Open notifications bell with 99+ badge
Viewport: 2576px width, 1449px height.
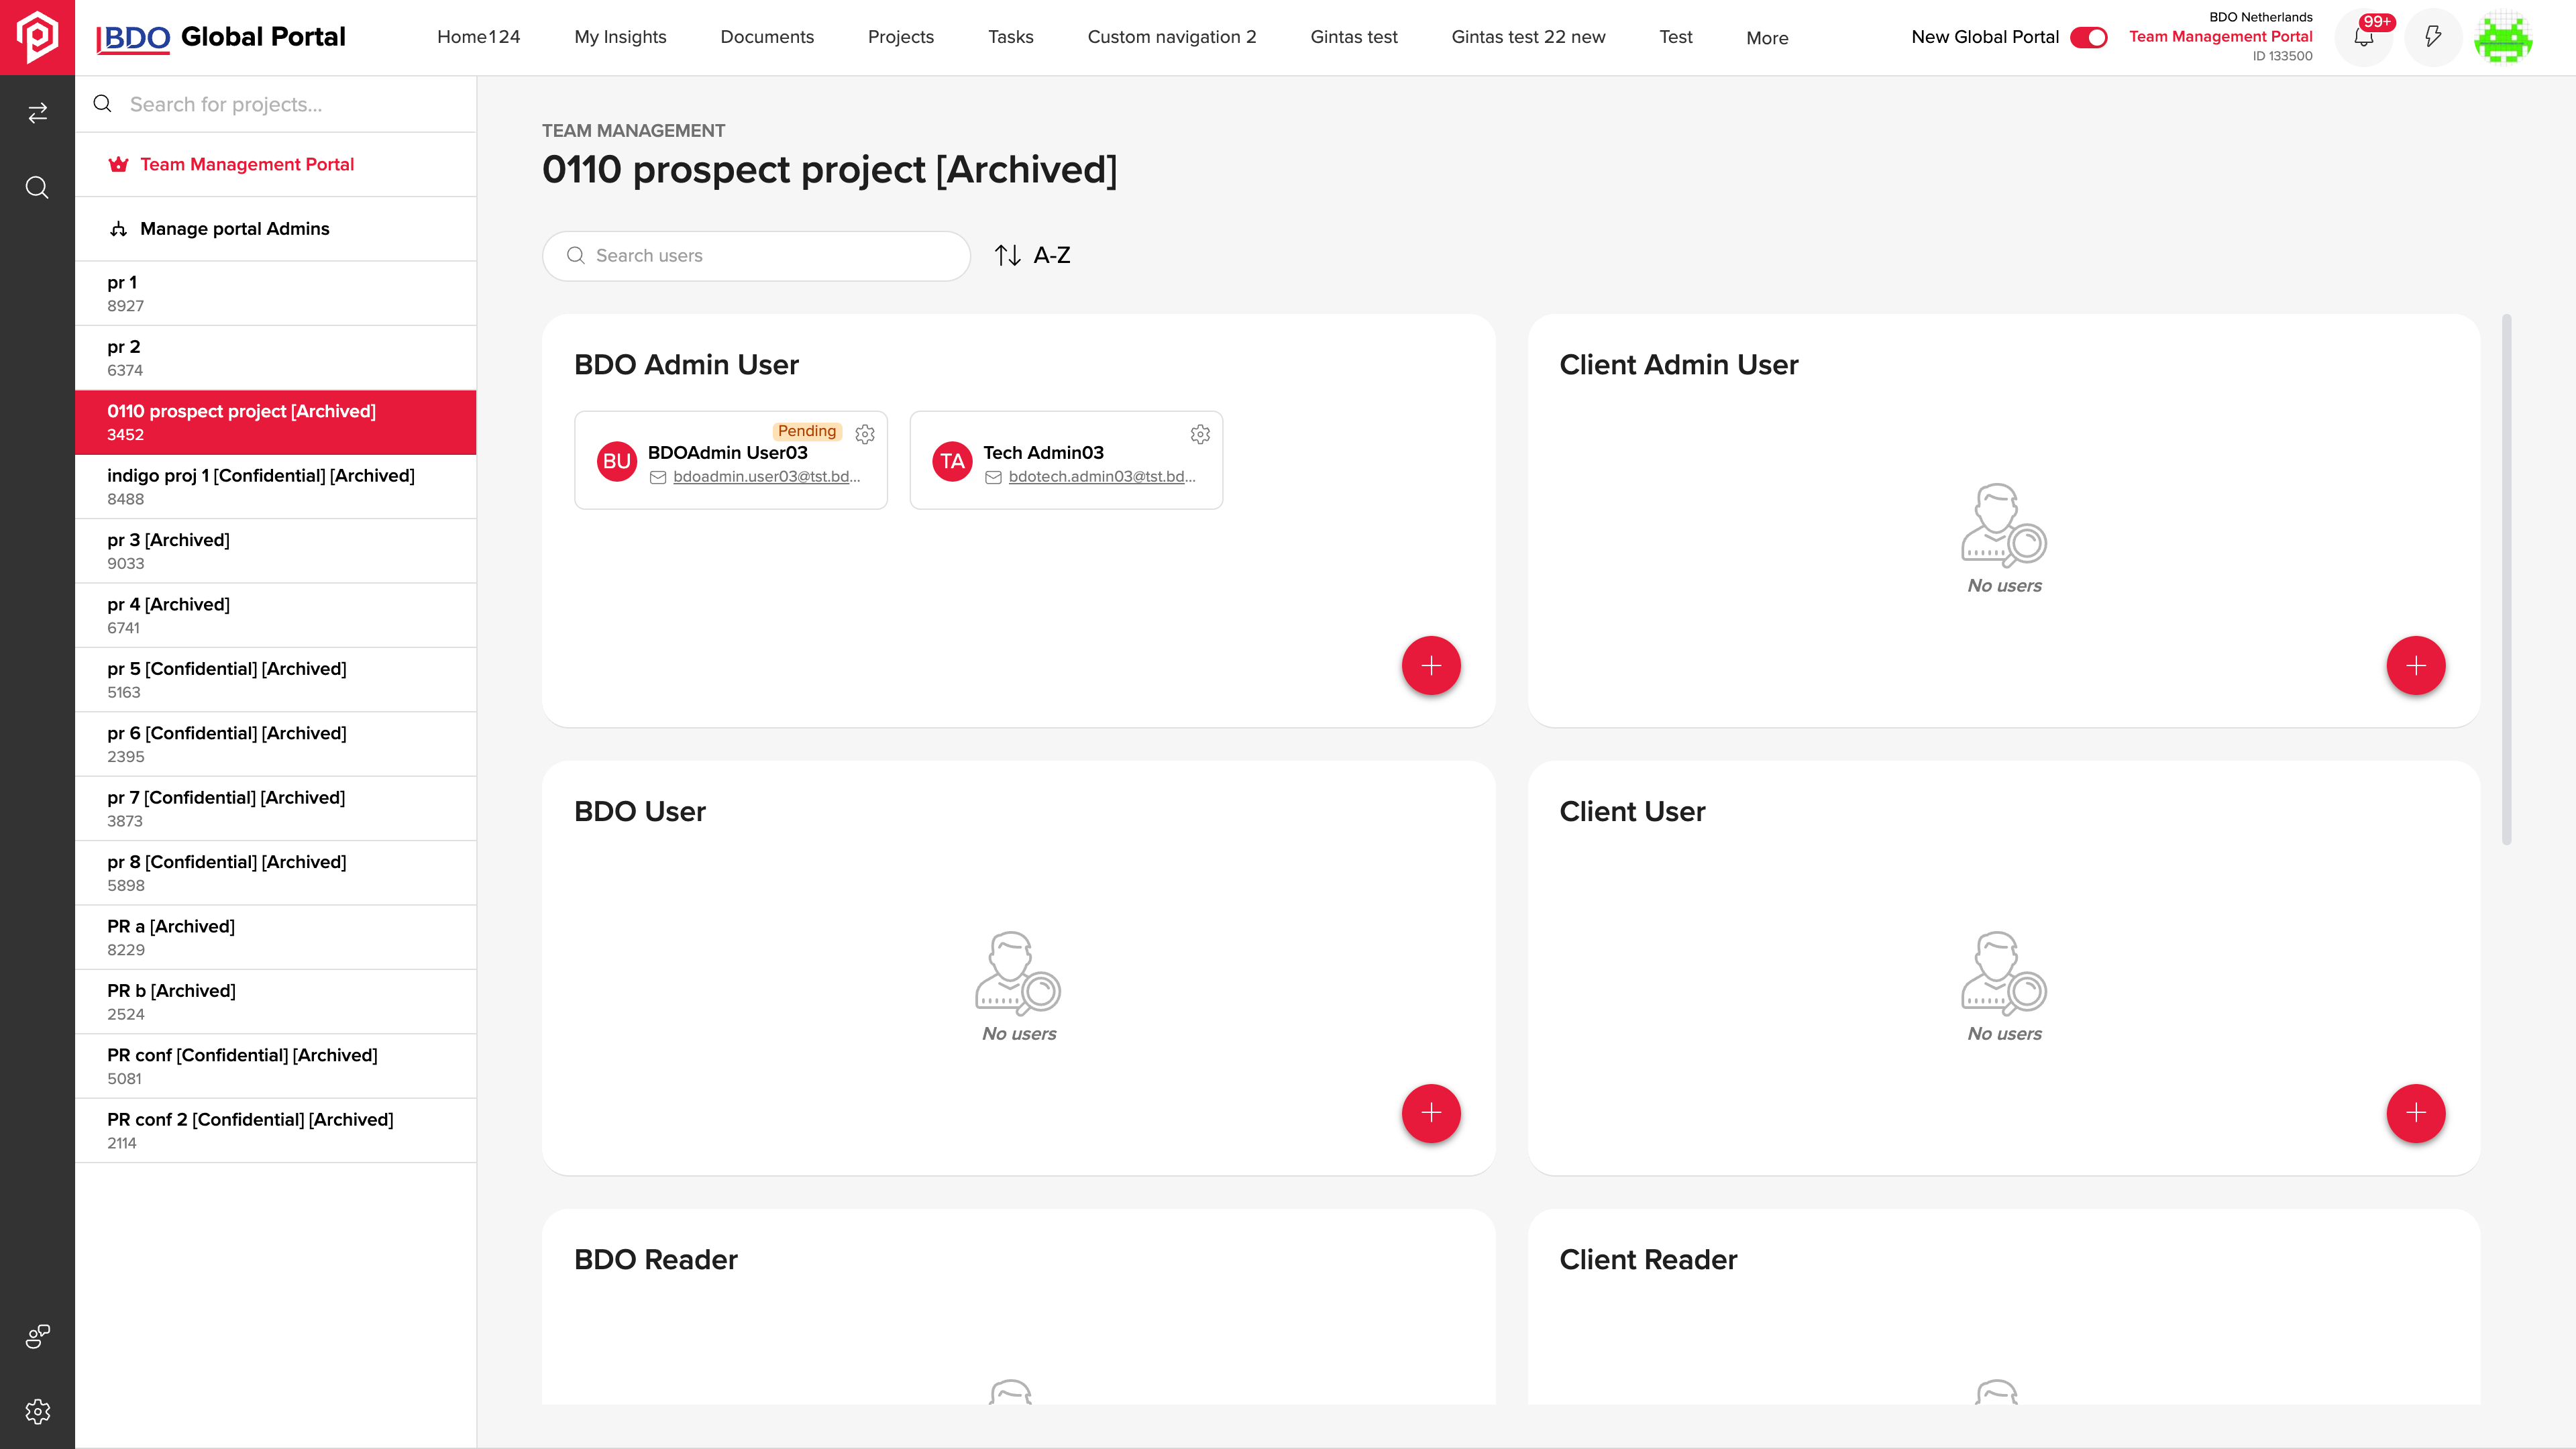(2364, 37)
